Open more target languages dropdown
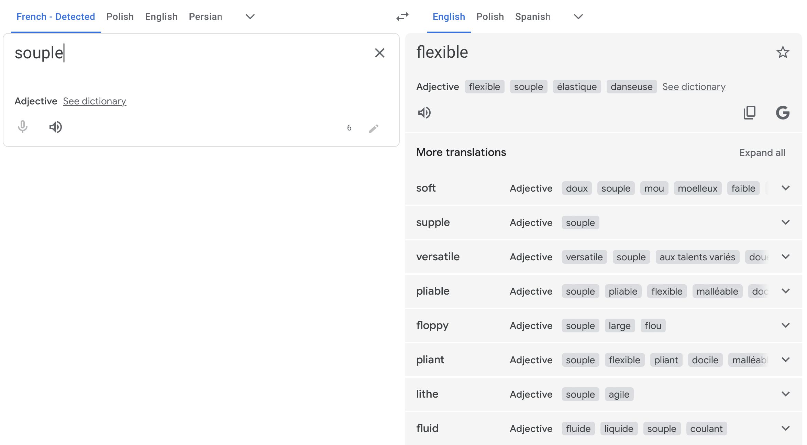Screen dimensions: 807x445 (x=578, y=16)
